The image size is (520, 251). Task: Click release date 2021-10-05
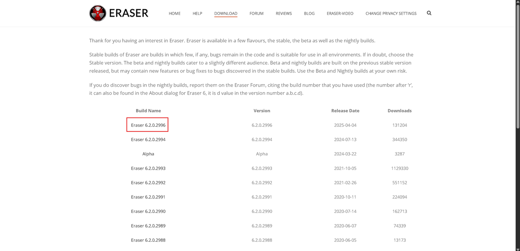pyautogui.click(x=345, y=168)
